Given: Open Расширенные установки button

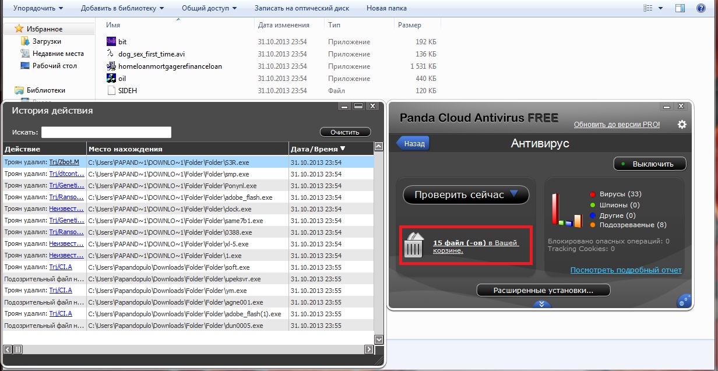Looking at the screenshot, I should (543, 290).
